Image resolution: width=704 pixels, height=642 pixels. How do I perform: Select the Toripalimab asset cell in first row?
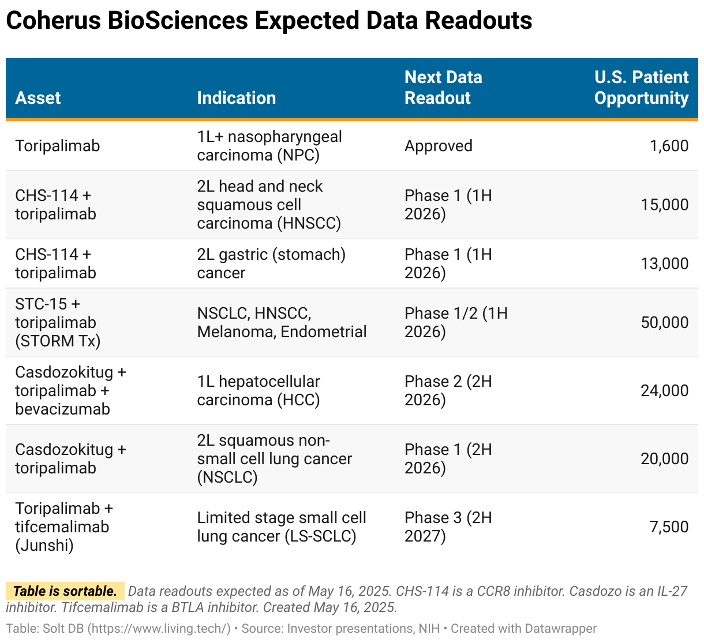tap(58, 146)
